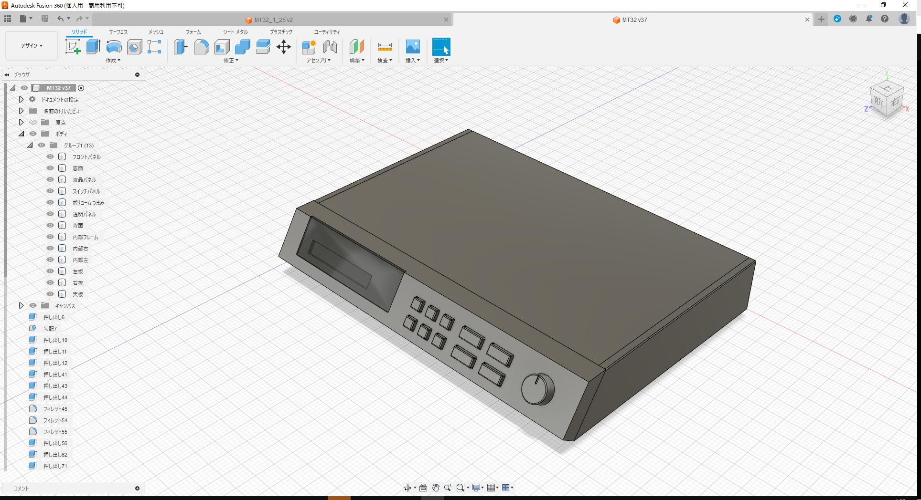Open the 作成 dropdown menu
The width and height of the screenshot is (921, 500).
point(113,61)
